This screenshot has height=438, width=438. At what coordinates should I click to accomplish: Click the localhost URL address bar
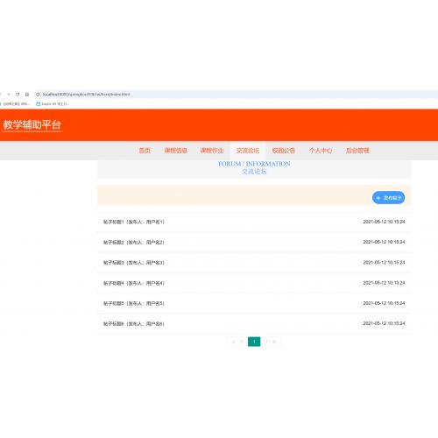tap(234, 95)
